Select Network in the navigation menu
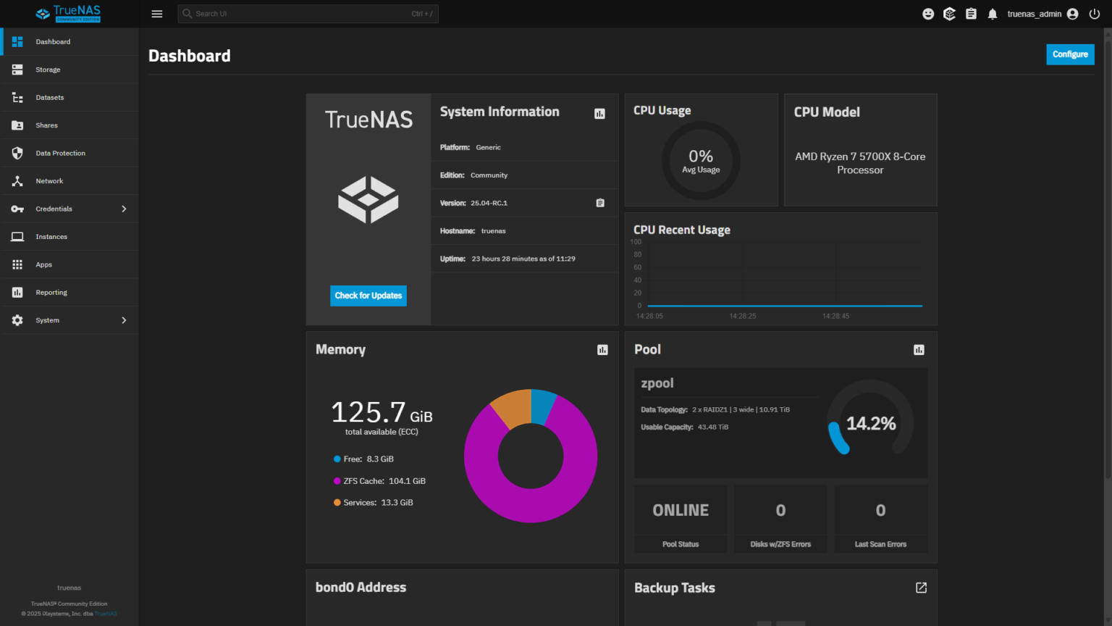The width and height of the screenshot is (1112, 626). [49, 180]
